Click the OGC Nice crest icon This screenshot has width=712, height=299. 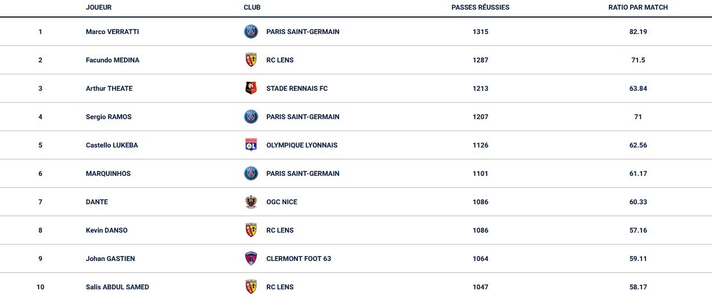click(x=251, y=202)
